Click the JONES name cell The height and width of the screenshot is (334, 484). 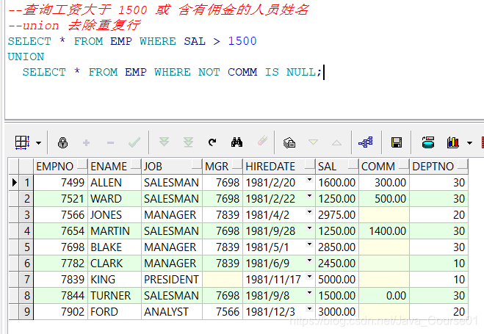115,214
